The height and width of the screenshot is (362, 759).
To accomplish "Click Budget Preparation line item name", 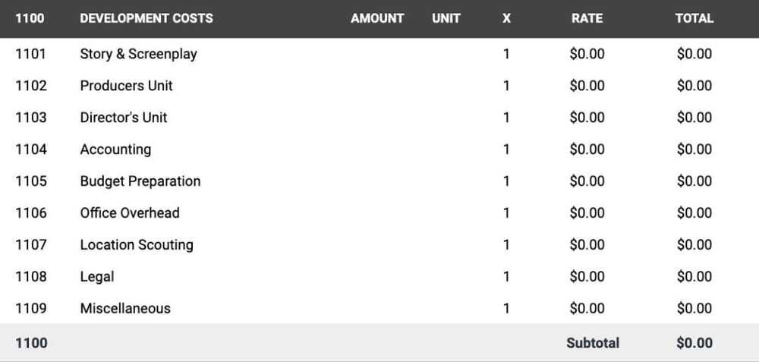I will coord(140,181).
